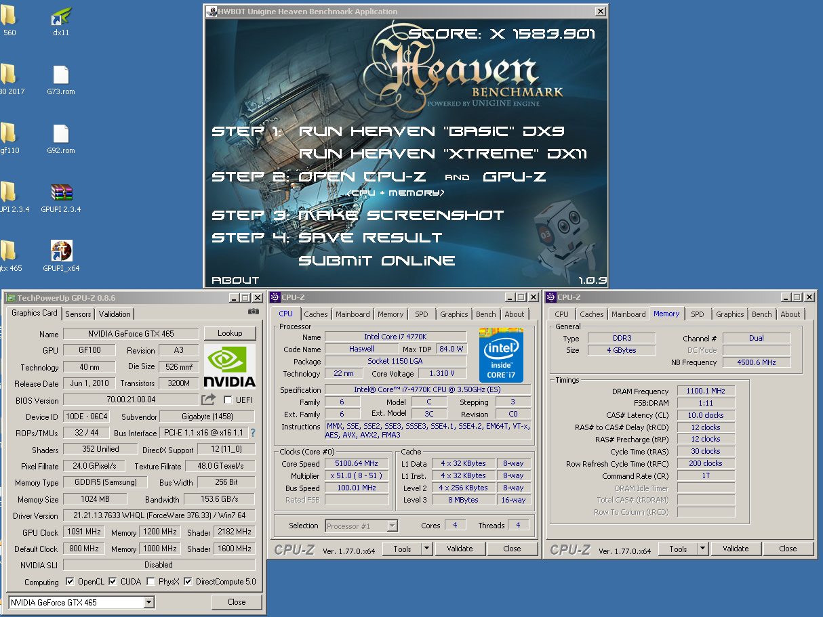The height and width of the screenshot is (617, 823).
Task: Open the 560 folder on desktop
Action: tap(8, 16)
